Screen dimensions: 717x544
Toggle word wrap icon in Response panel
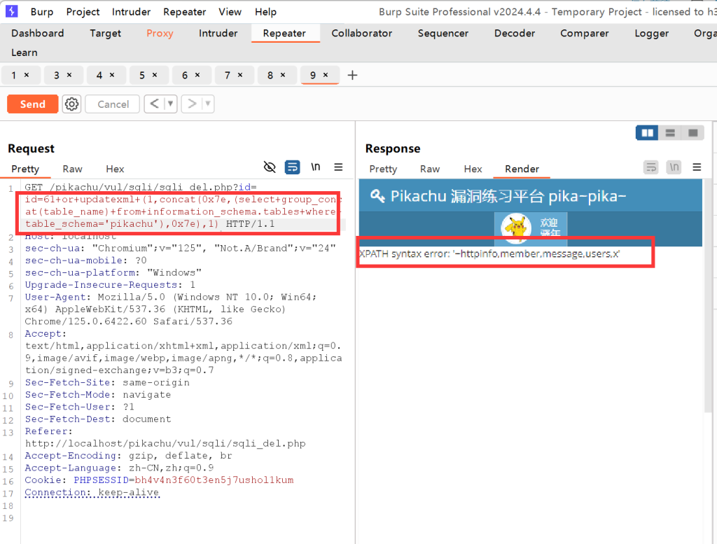pyautogui.click(x=651, y=167)
